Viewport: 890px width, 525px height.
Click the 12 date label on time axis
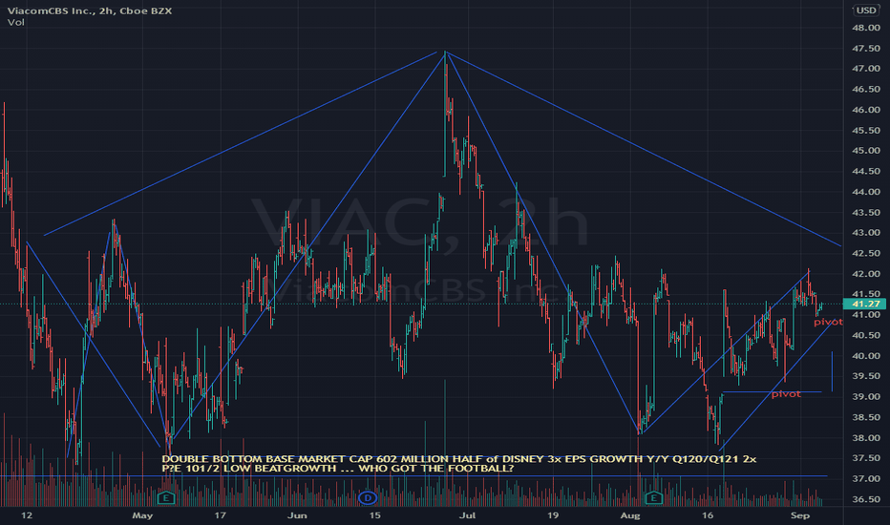(x=26, y=515)
